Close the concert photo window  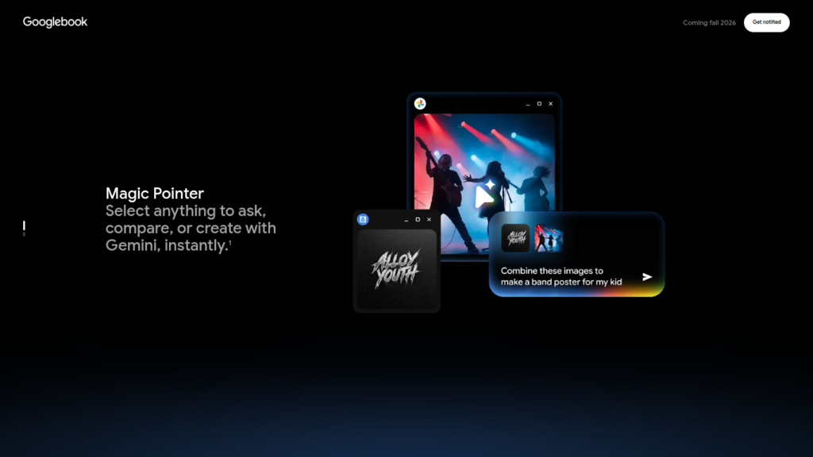coord(551,104)
